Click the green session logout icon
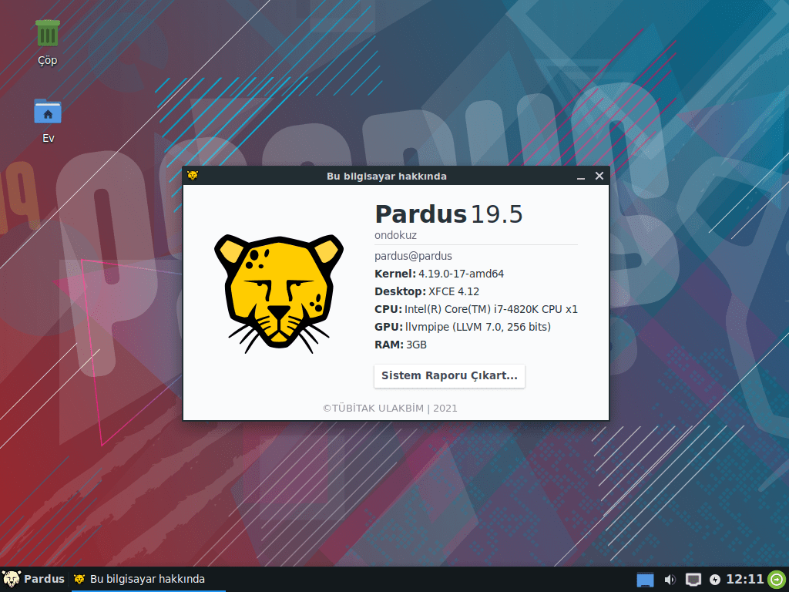Viewport: 789px width, 592px height. pyautogui.click(x=777, y=579)
